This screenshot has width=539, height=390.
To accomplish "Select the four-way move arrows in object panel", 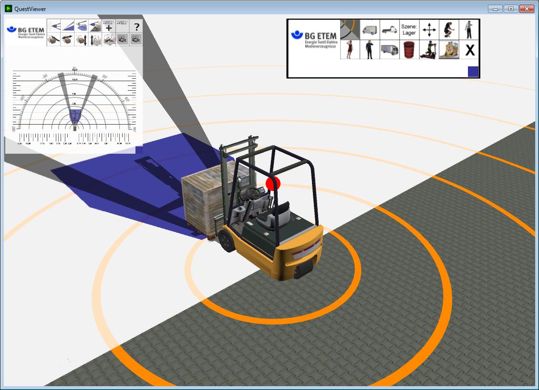I will (429, 30).
